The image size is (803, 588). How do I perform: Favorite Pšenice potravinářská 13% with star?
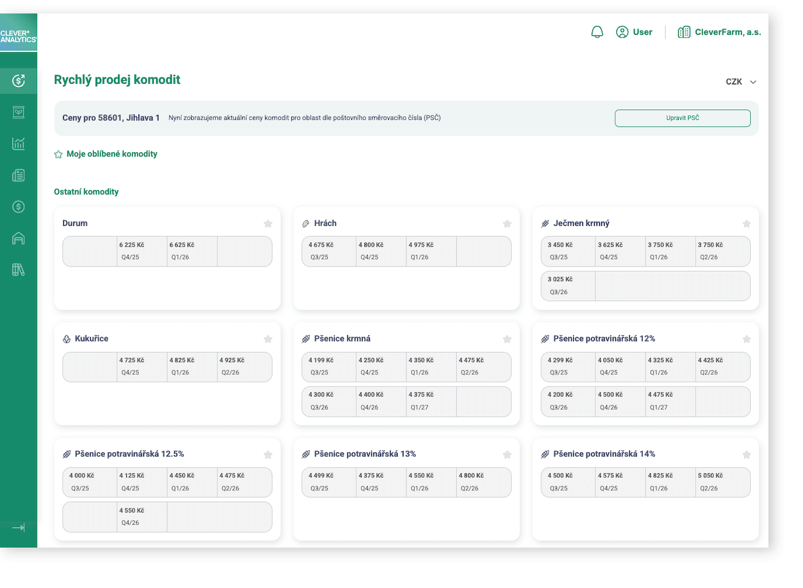[x=507, y=455]
